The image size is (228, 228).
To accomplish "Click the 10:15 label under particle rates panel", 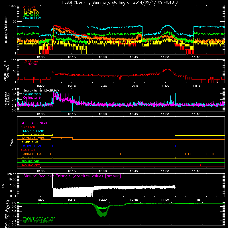I will point(72,86).
